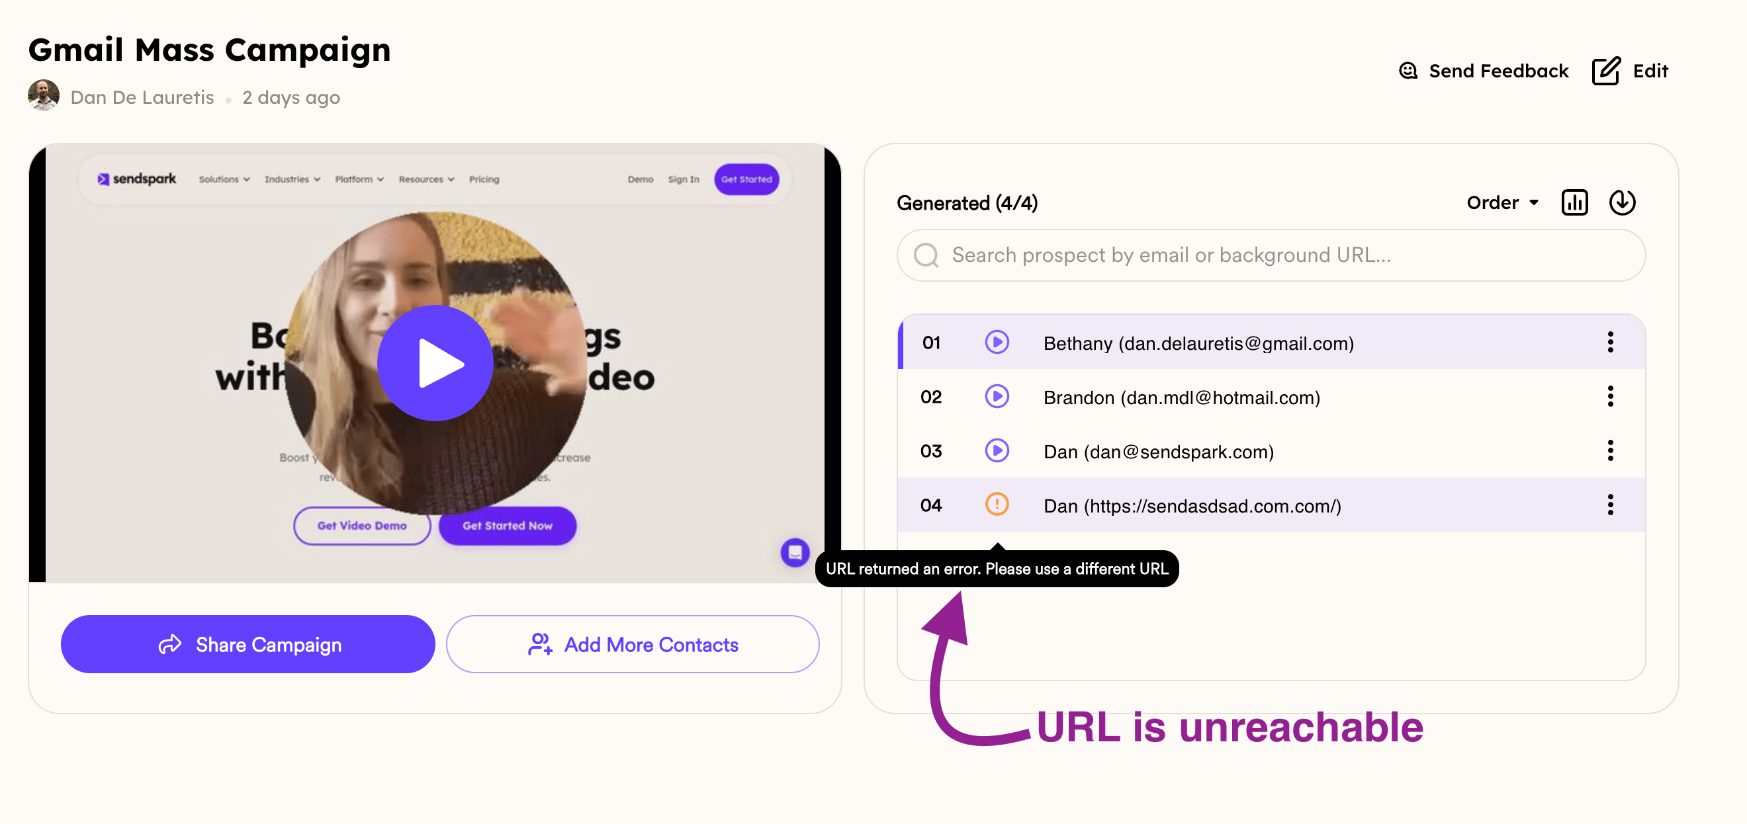
Task: Open the Order dropdown
Action: pyautogui.click(x=1502, y=202)
